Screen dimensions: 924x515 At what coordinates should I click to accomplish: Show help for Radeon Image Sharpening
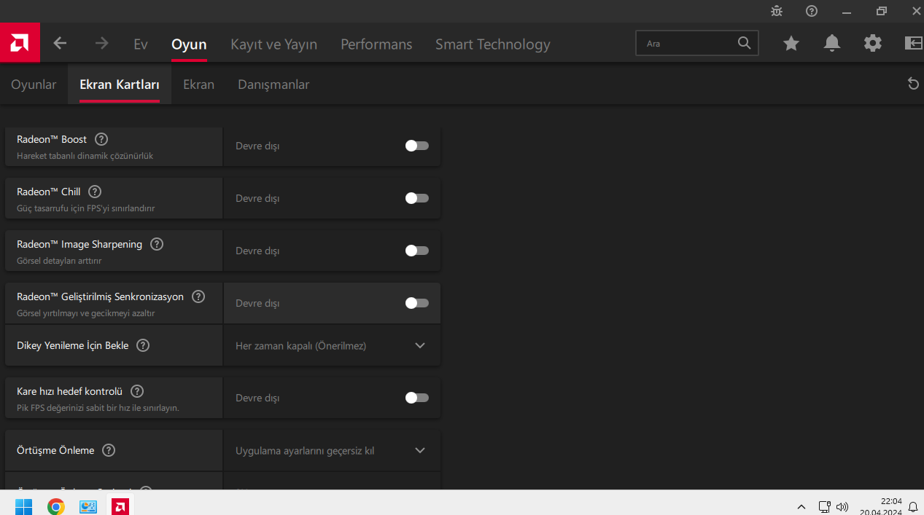pos(157,244)
